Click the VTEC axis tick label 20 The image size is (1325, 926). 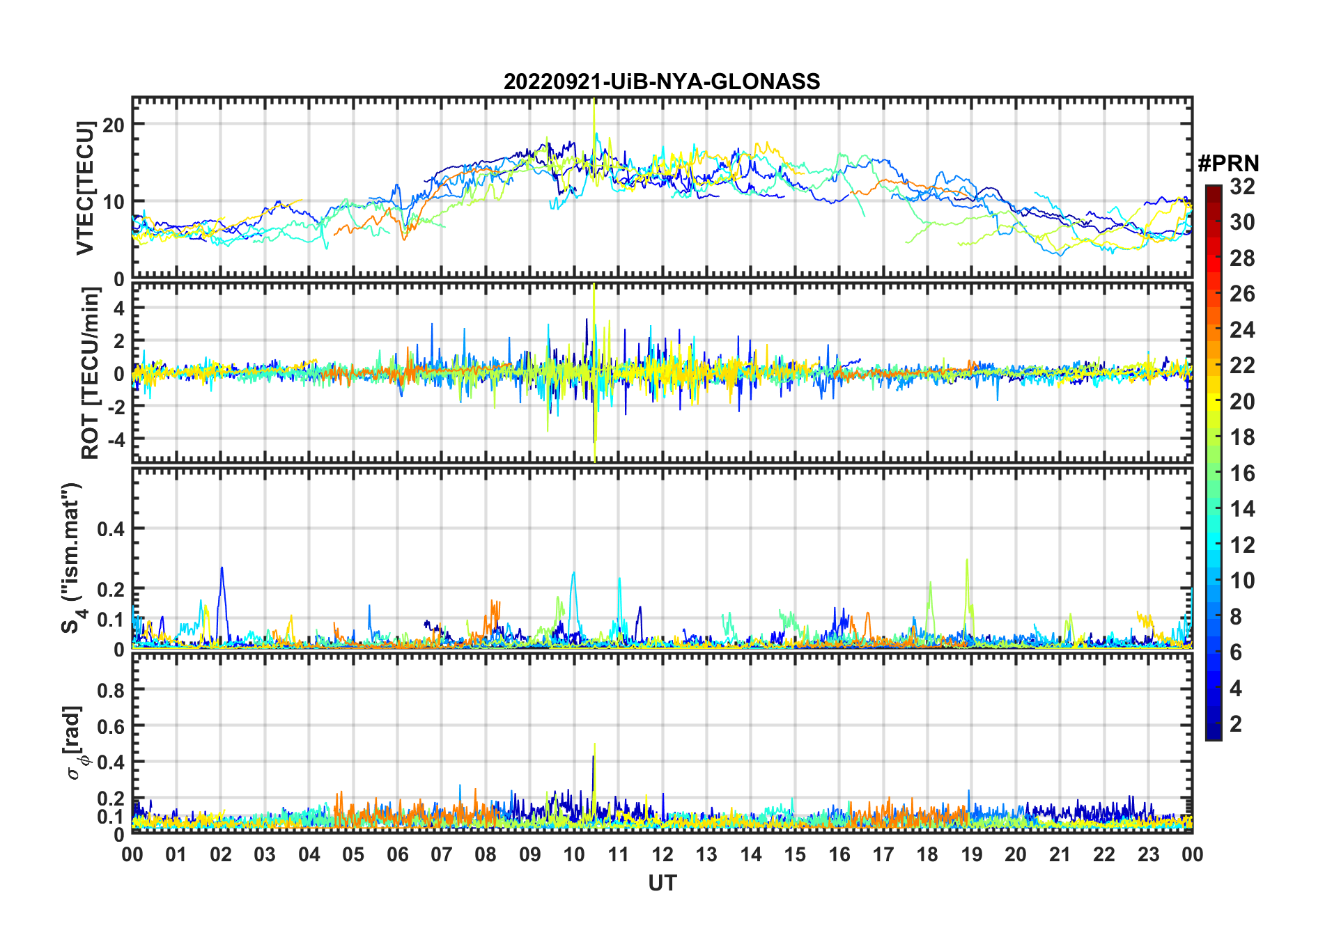point(114,125)
